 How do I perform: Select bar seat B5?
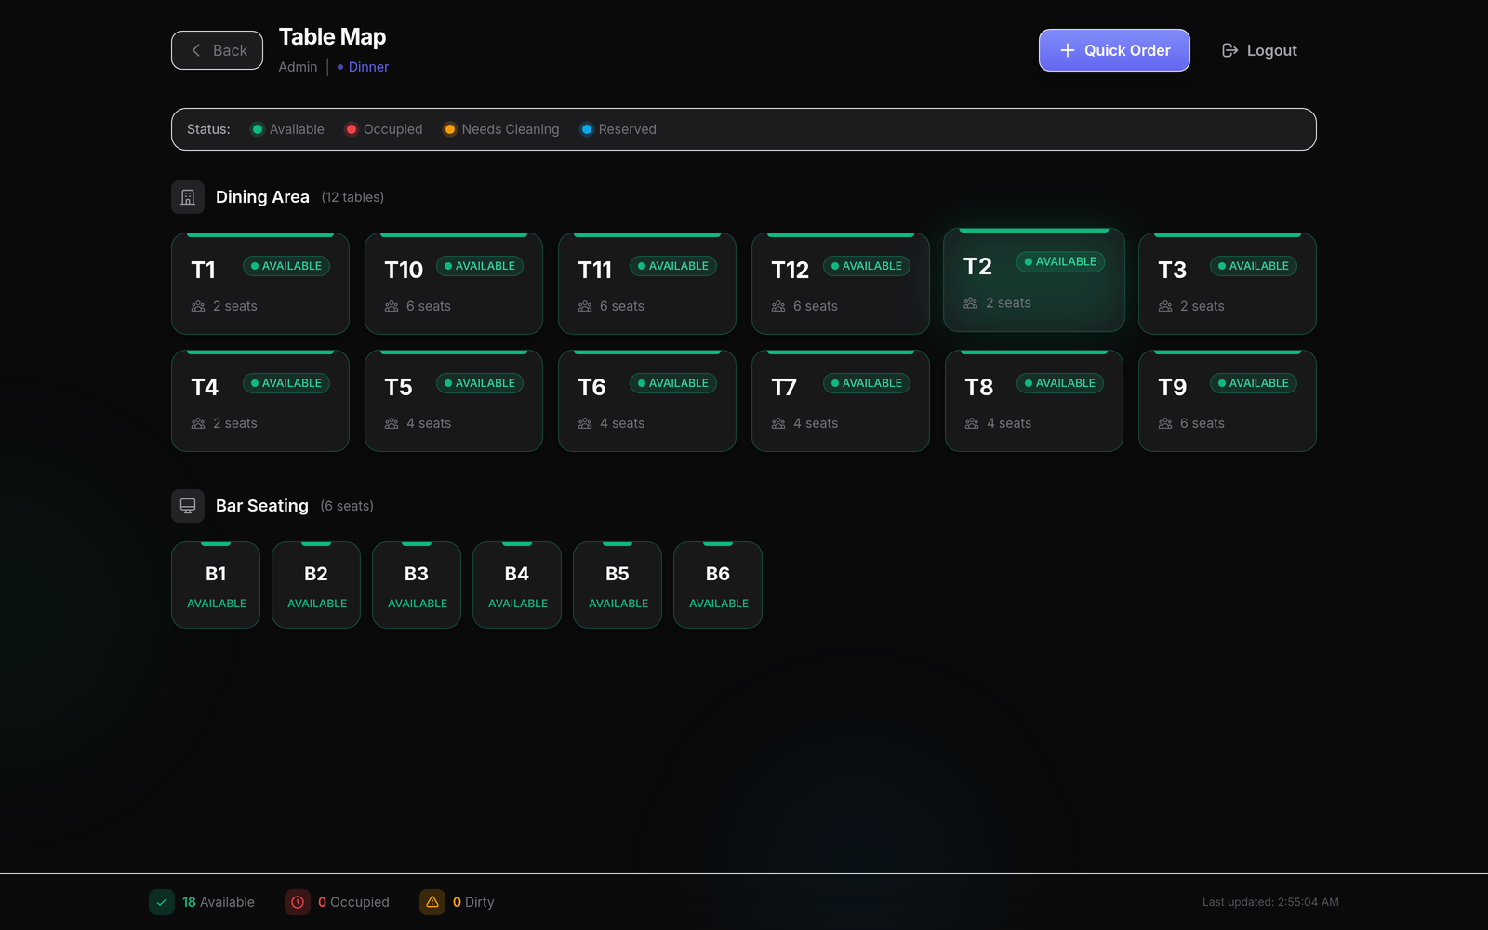pyautogui.click(x=618, y=585)
